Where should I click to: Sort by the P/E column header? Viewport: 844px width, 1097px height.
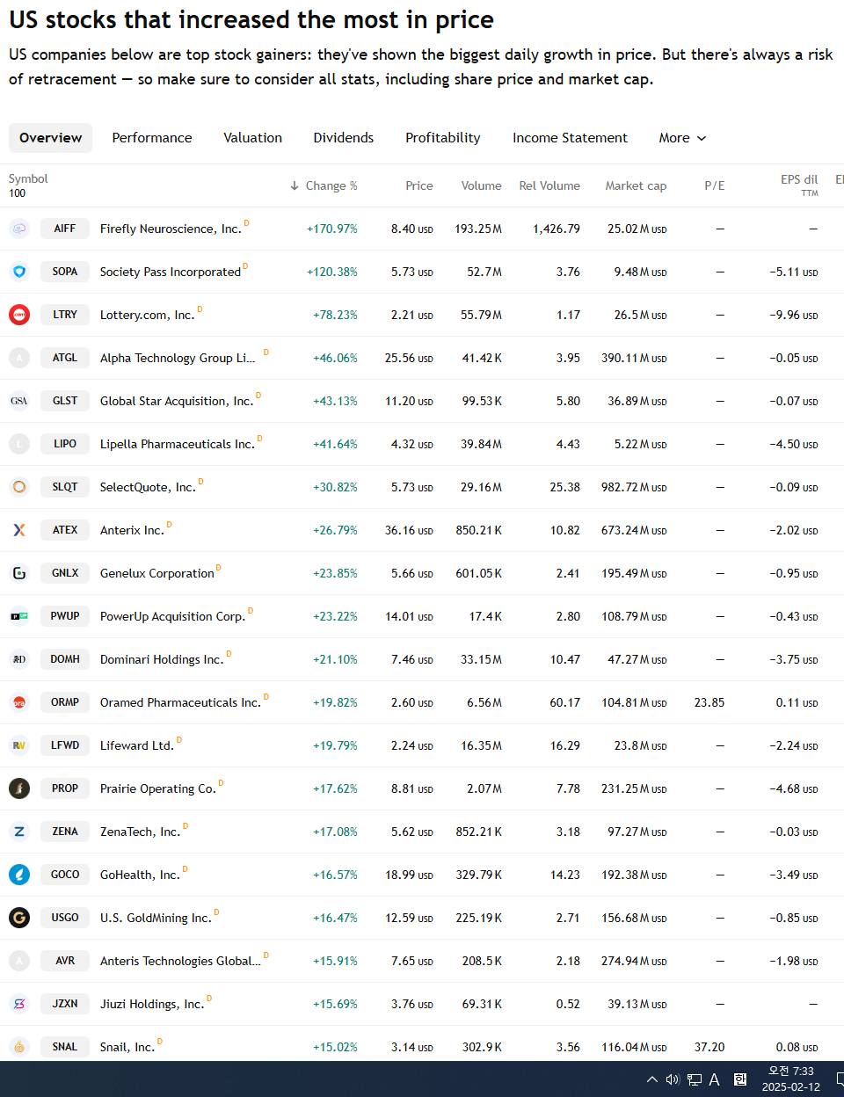click(x=715, y=185)
